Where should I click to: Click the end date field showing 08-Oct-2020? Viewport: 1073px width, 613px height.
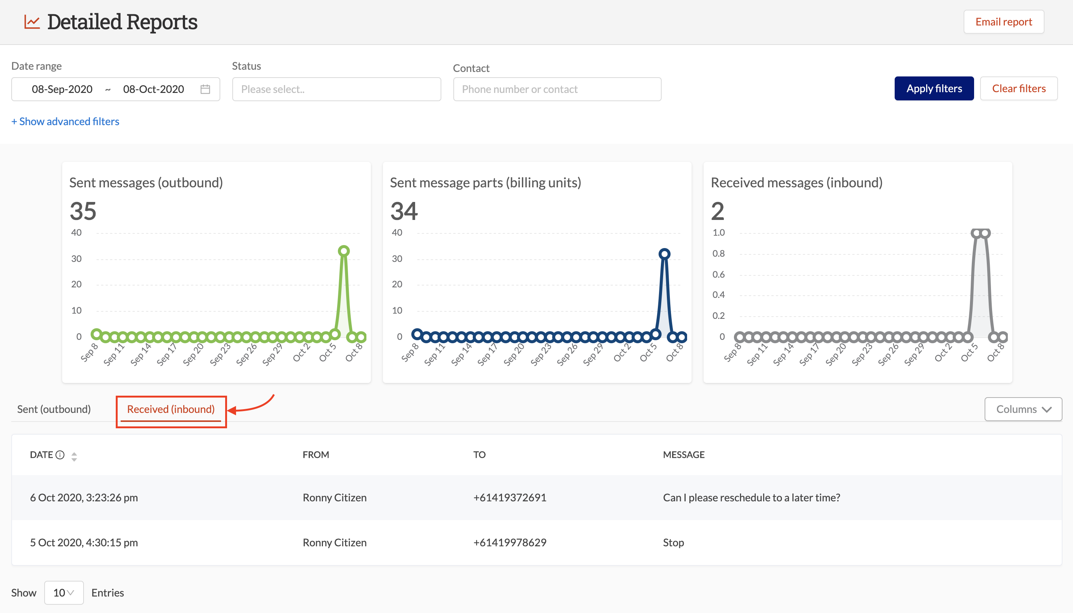click(x=154, y=89)
